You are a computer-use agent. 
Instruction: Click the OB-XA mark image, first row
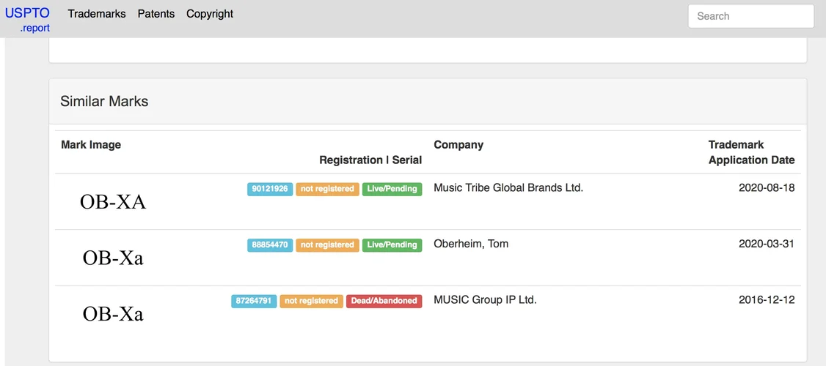pos(113,202)
